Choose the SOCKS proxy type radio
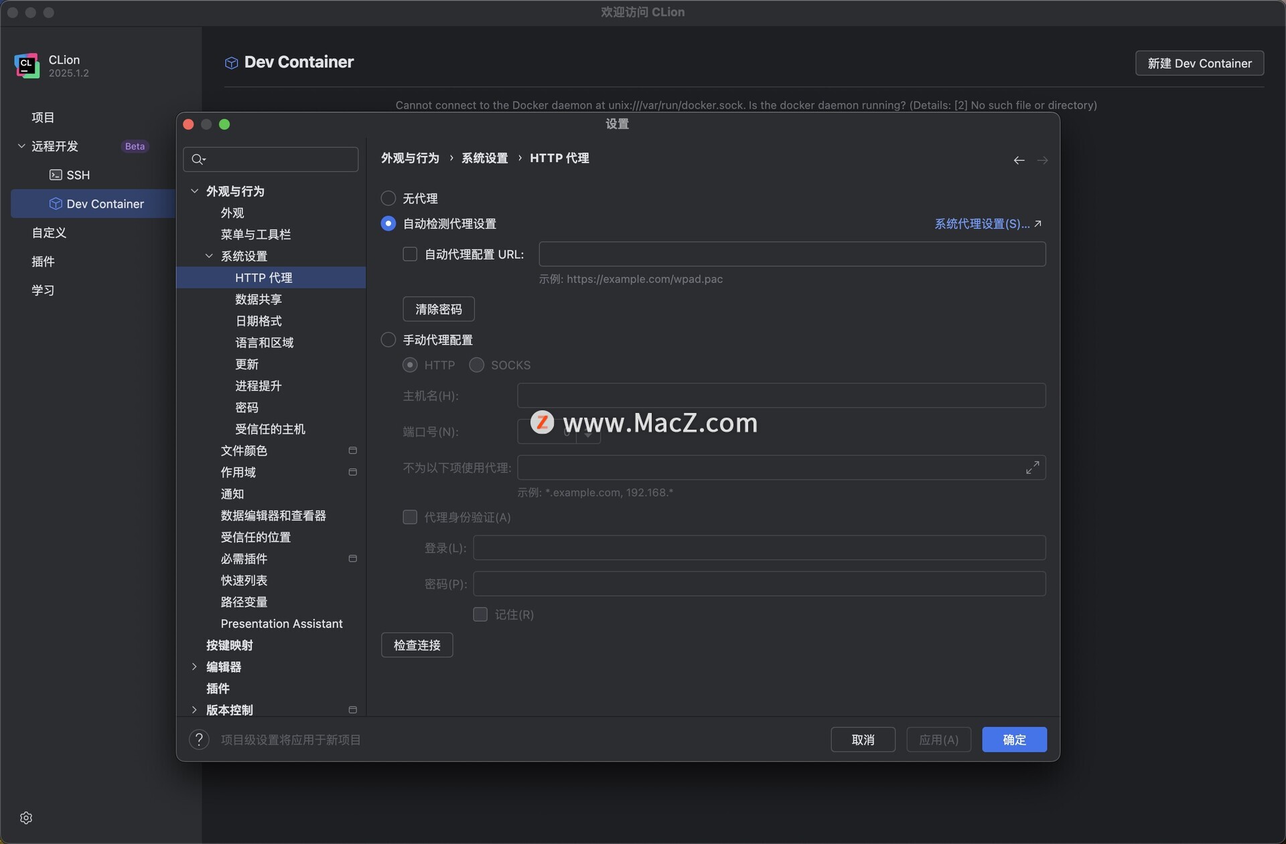Image resolution: width=1286 pixels, height=844 pixels. click(476, 365)
